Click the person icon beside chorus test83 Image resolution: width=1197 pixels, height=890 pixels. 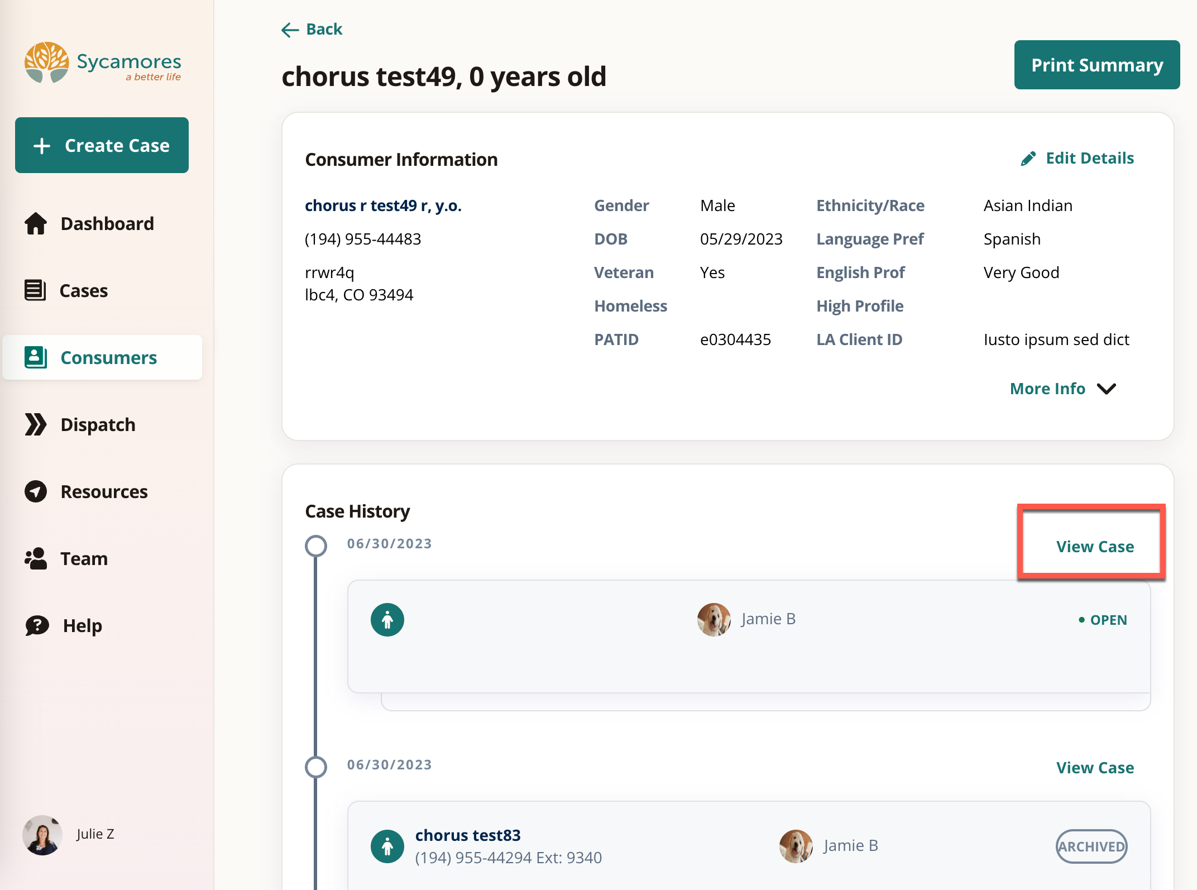pyautogui.click(x=387, y=846)
